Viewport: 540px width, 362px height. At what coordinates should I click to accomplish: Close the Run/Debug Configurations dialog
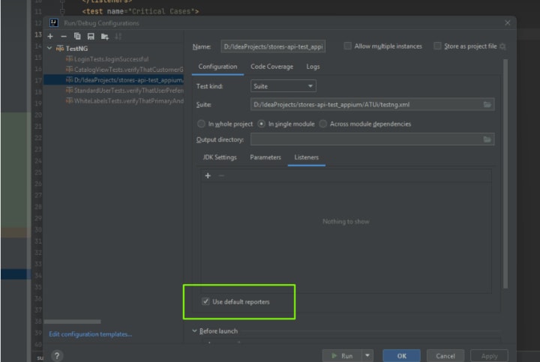(507, 22)
